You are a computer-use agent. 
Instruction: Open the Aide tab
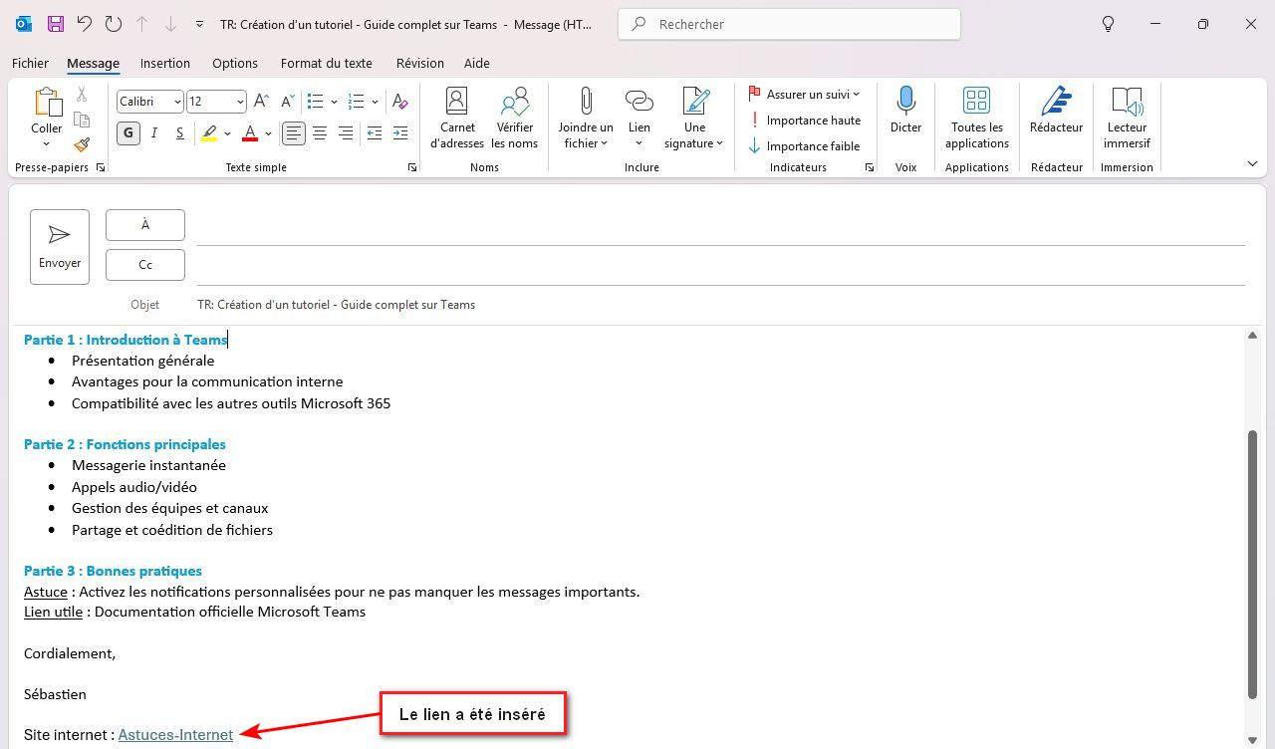click(477, 63)
